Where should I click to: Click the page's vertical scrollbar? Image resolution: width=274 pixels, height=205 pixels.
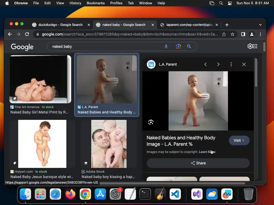[264, 47]
